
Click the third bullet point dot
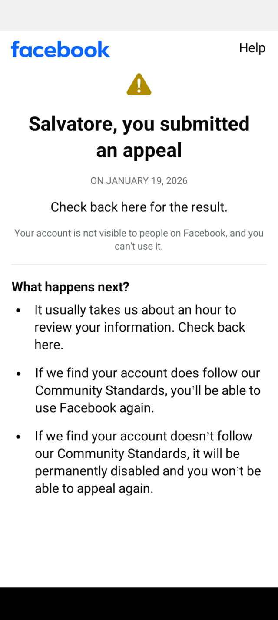pyautogui.click(x=18, y=437)
